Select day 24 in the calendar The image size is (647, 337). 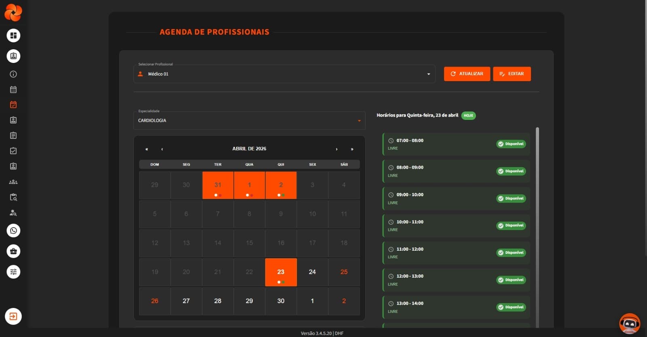click(312, 272)
